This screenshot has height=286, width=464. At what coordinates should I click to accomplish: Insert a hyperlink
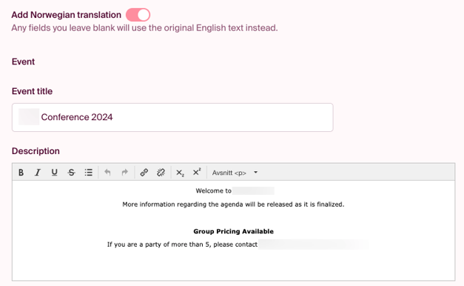pos(144,172)
